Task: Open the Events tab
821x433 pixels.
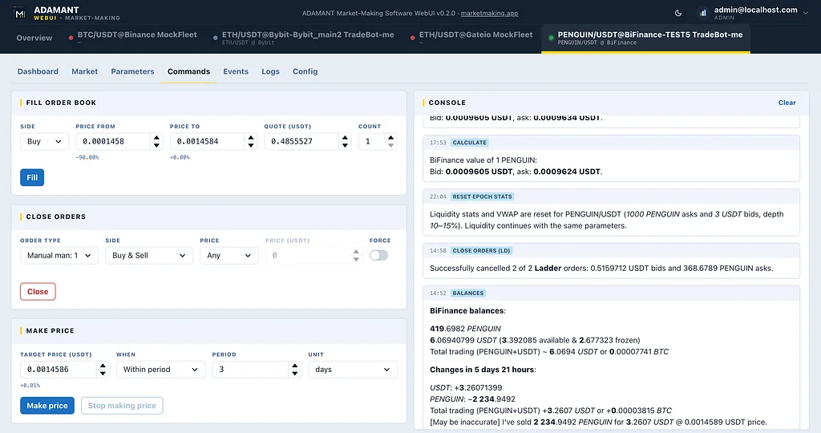Action: tap(236, 71)
